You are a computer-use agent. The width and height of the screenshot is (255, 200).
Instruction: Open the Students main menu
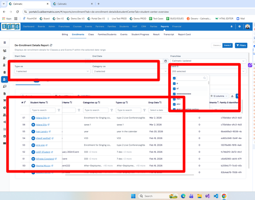click(124, 26)
